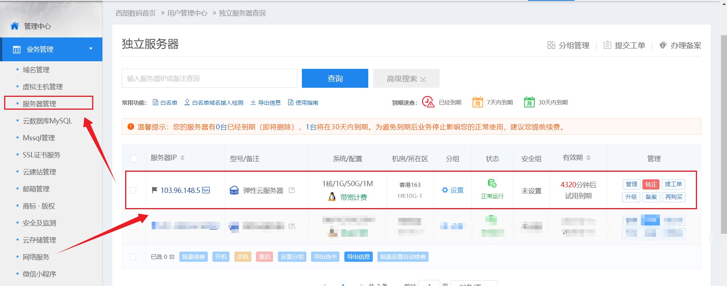
Task: Open 服务器管理 in the sidebar
Action: click(39, 104)
